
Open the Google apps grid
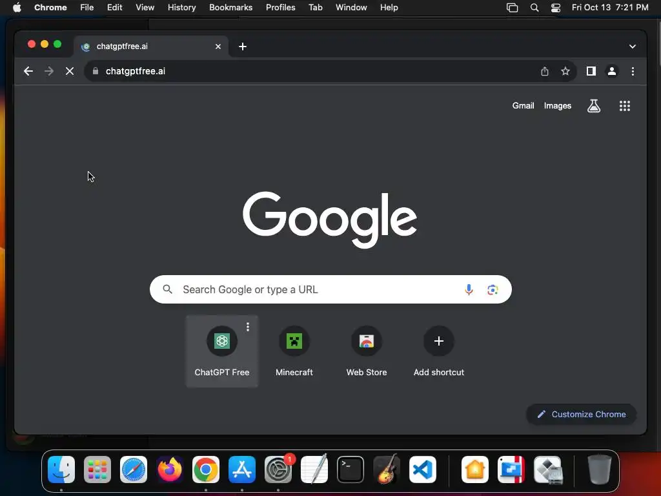click(625, 106)
